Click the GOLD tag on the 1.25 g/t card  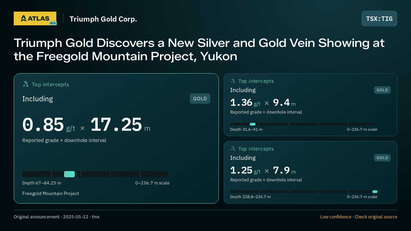(382, 158)
